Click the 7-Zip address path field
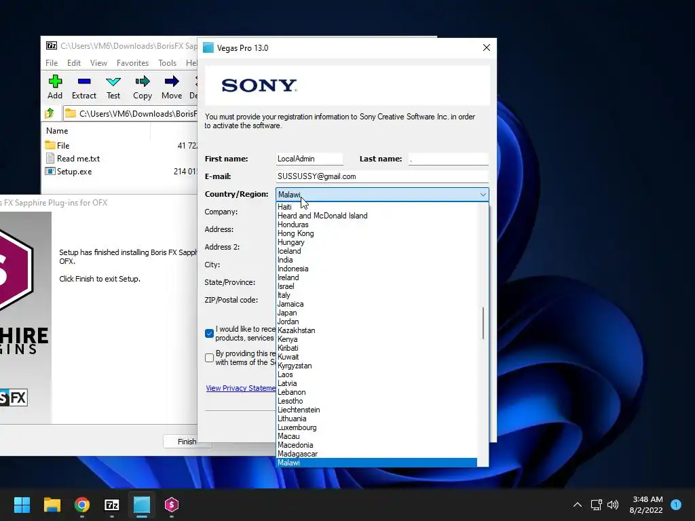The image size is (695, 521). tap(130, 113)
